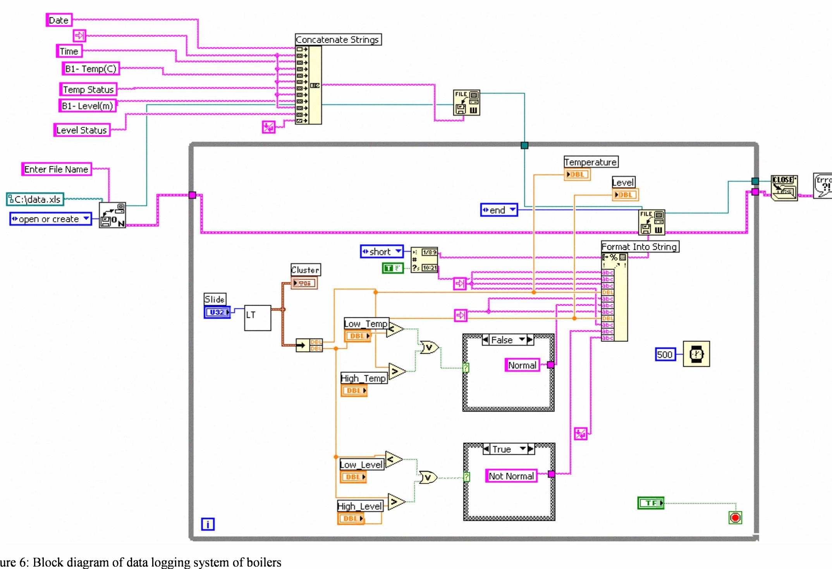This screenshot has height=569, width=832.
Task: Click the Format Into String label
Action: tap(639, 247)
